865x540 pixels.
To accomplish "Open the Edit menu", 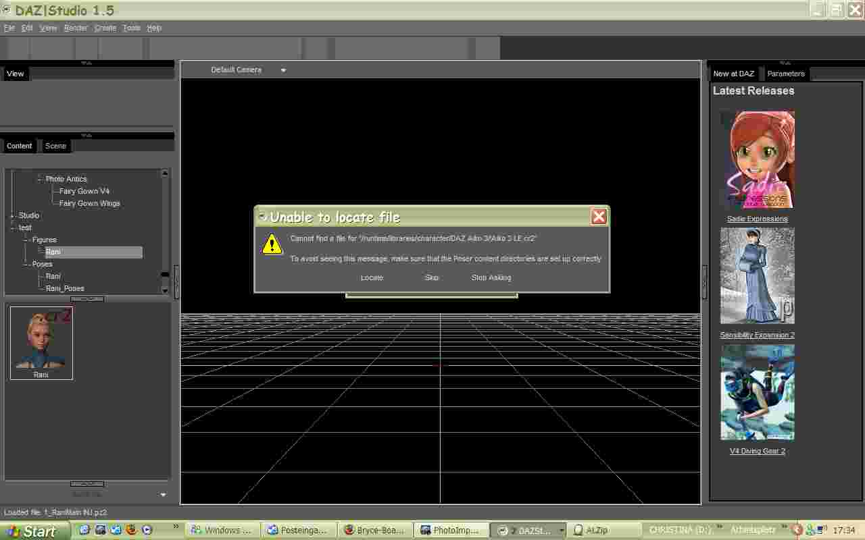I will (27, 28).
